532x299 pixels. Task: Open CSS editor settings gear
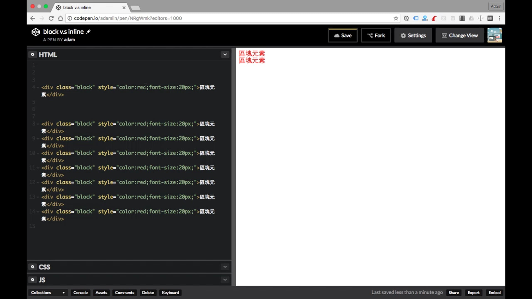click(x=32, y=267)
